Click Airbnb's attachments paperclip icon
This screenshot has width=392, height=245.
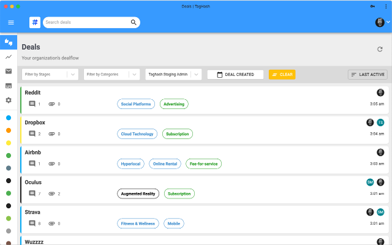(51, 164)
